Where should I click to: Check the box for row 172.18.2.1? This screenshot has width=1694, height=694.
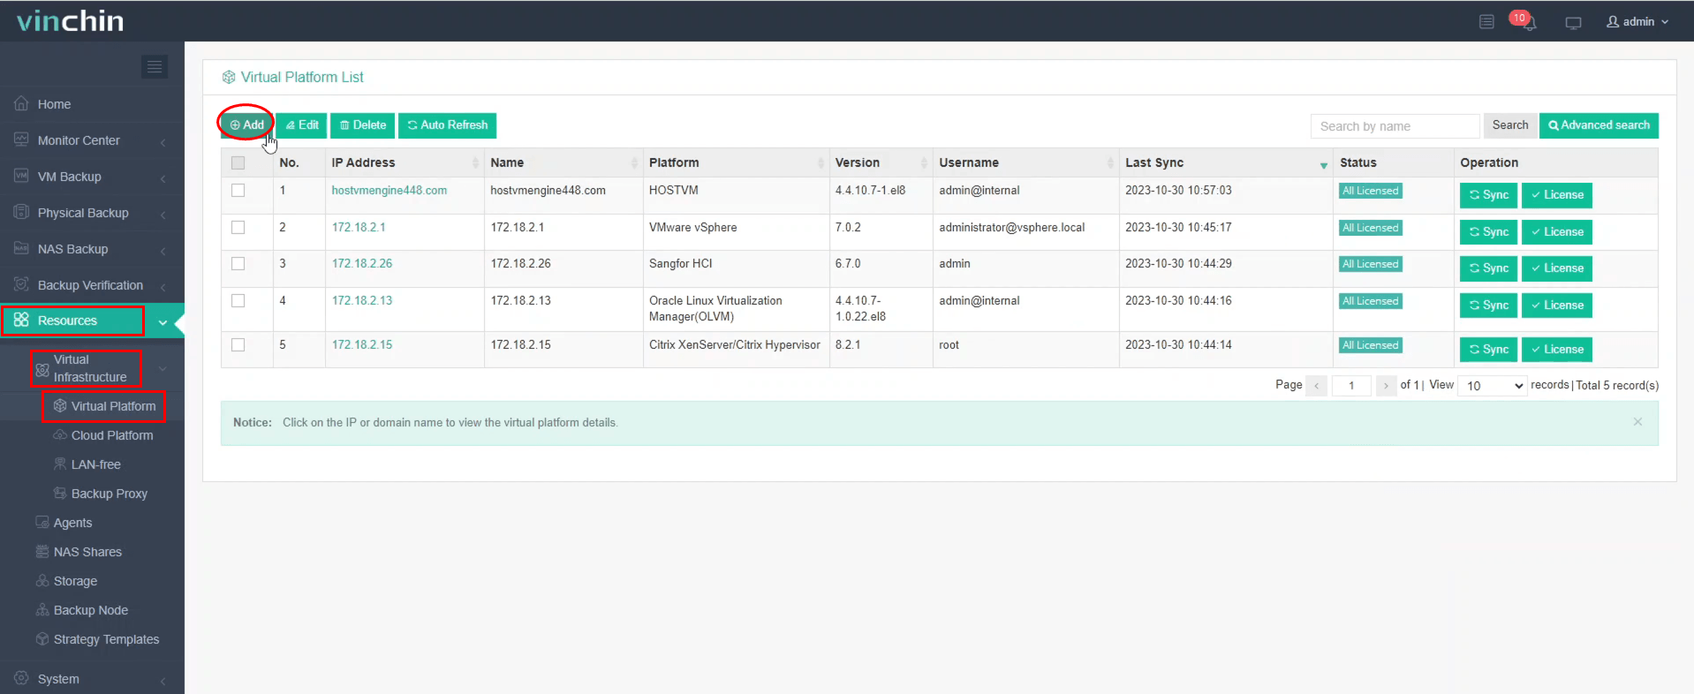click(238, 228)
